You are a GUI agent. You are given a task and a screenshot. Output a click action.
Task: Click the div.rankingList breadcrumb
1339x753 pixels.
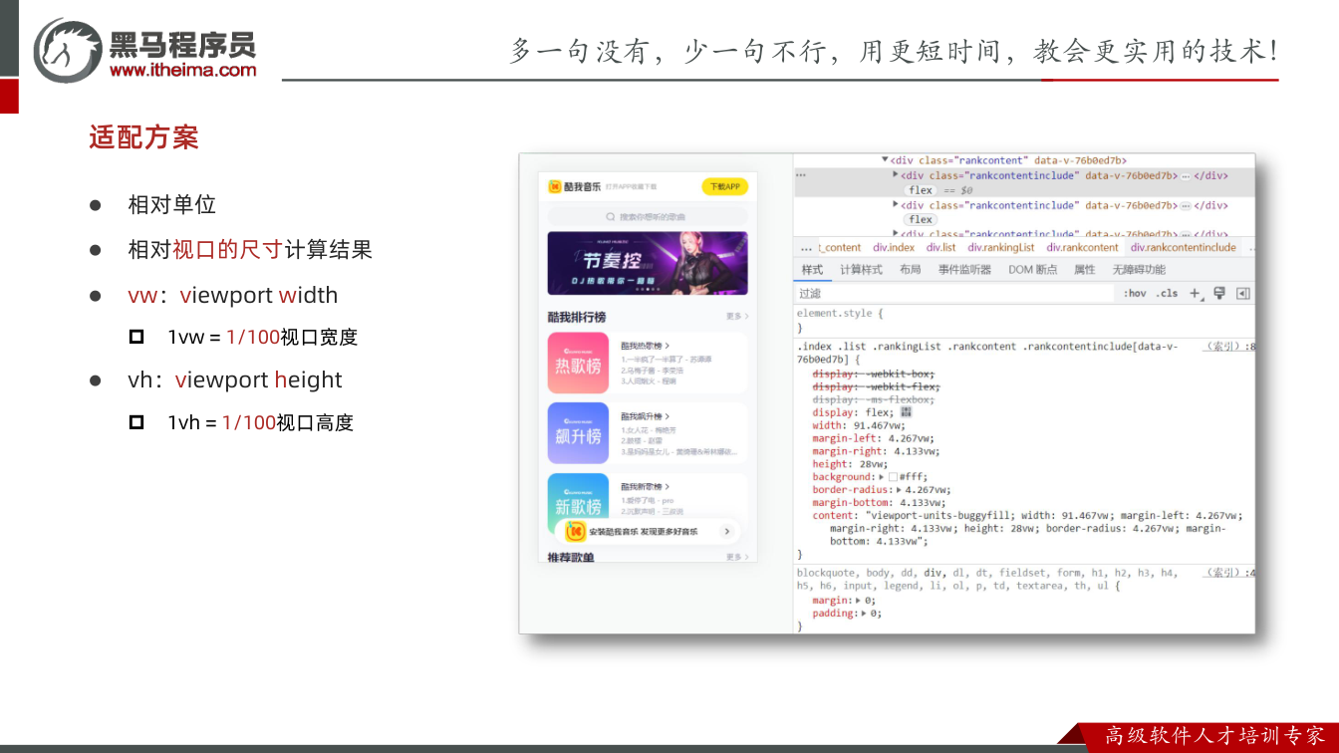pyautogui.click(x=1000, y=248)
